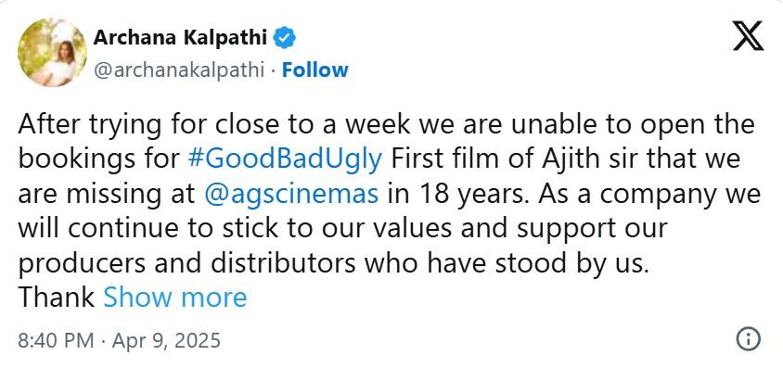
Task: Open the #GoodBadUgly hashtag
Action: (x=285, y=159)
